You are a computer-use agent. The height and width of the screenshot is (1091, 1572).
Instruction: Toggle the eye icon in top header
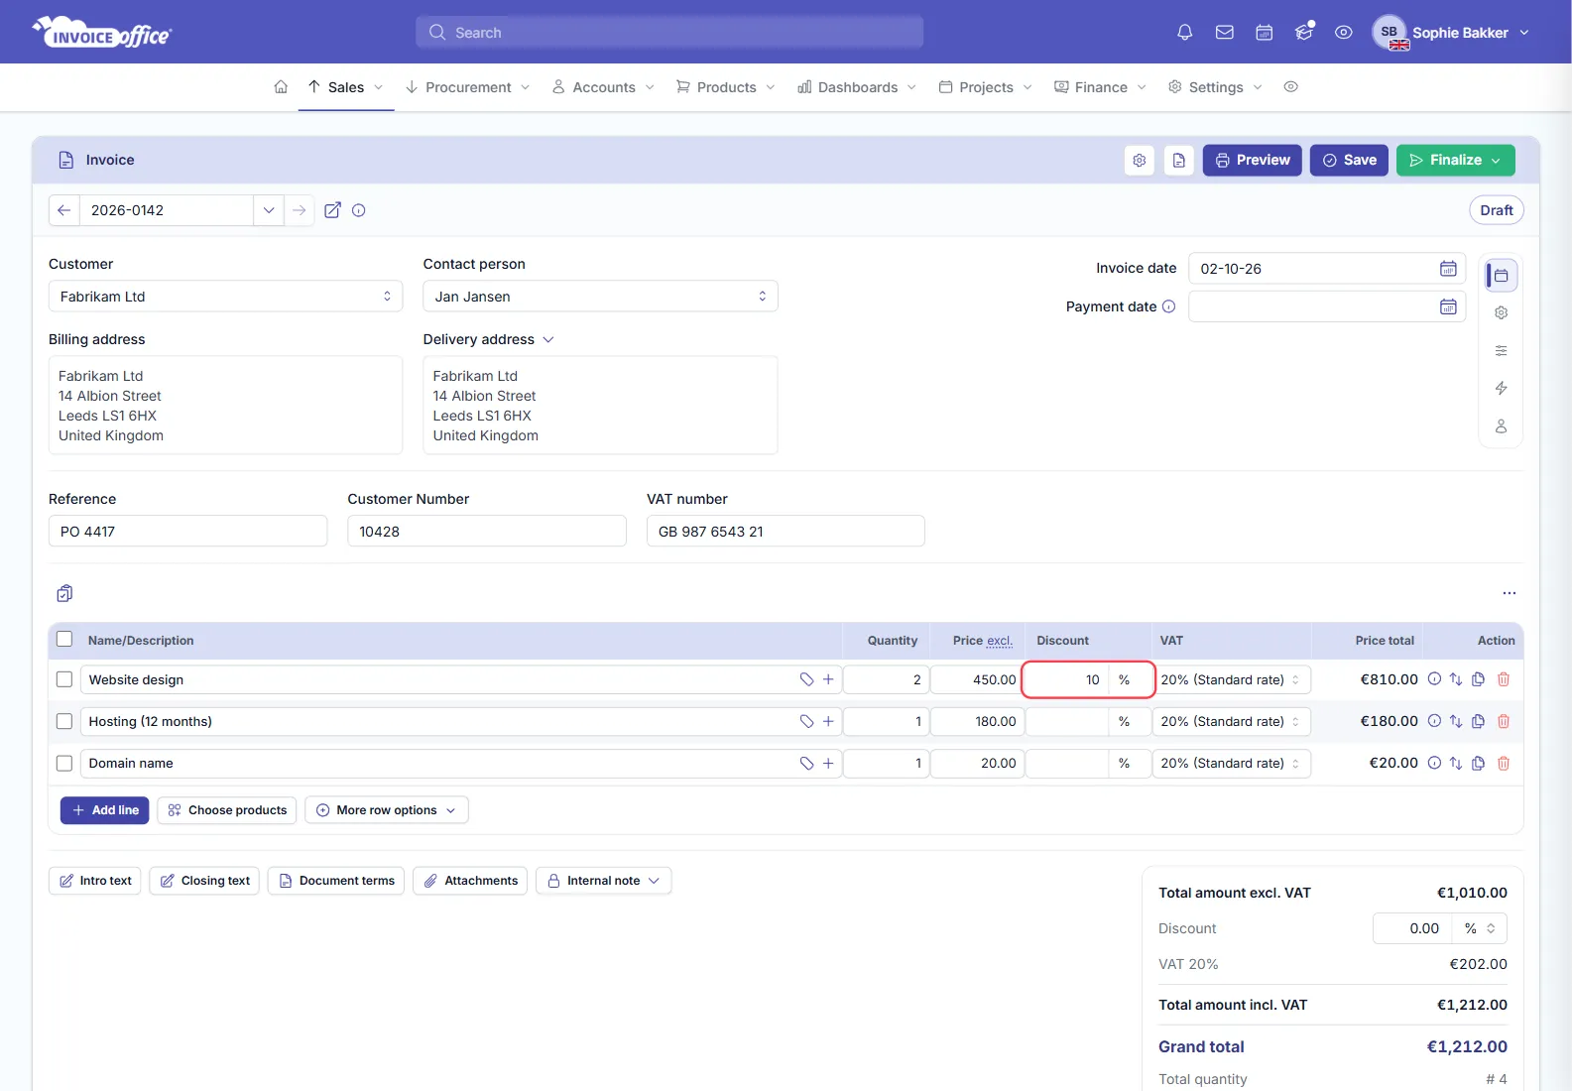1344,33
